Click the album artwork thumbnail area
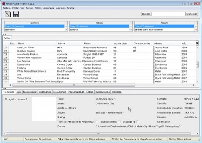202x143 pixels. 44,109
